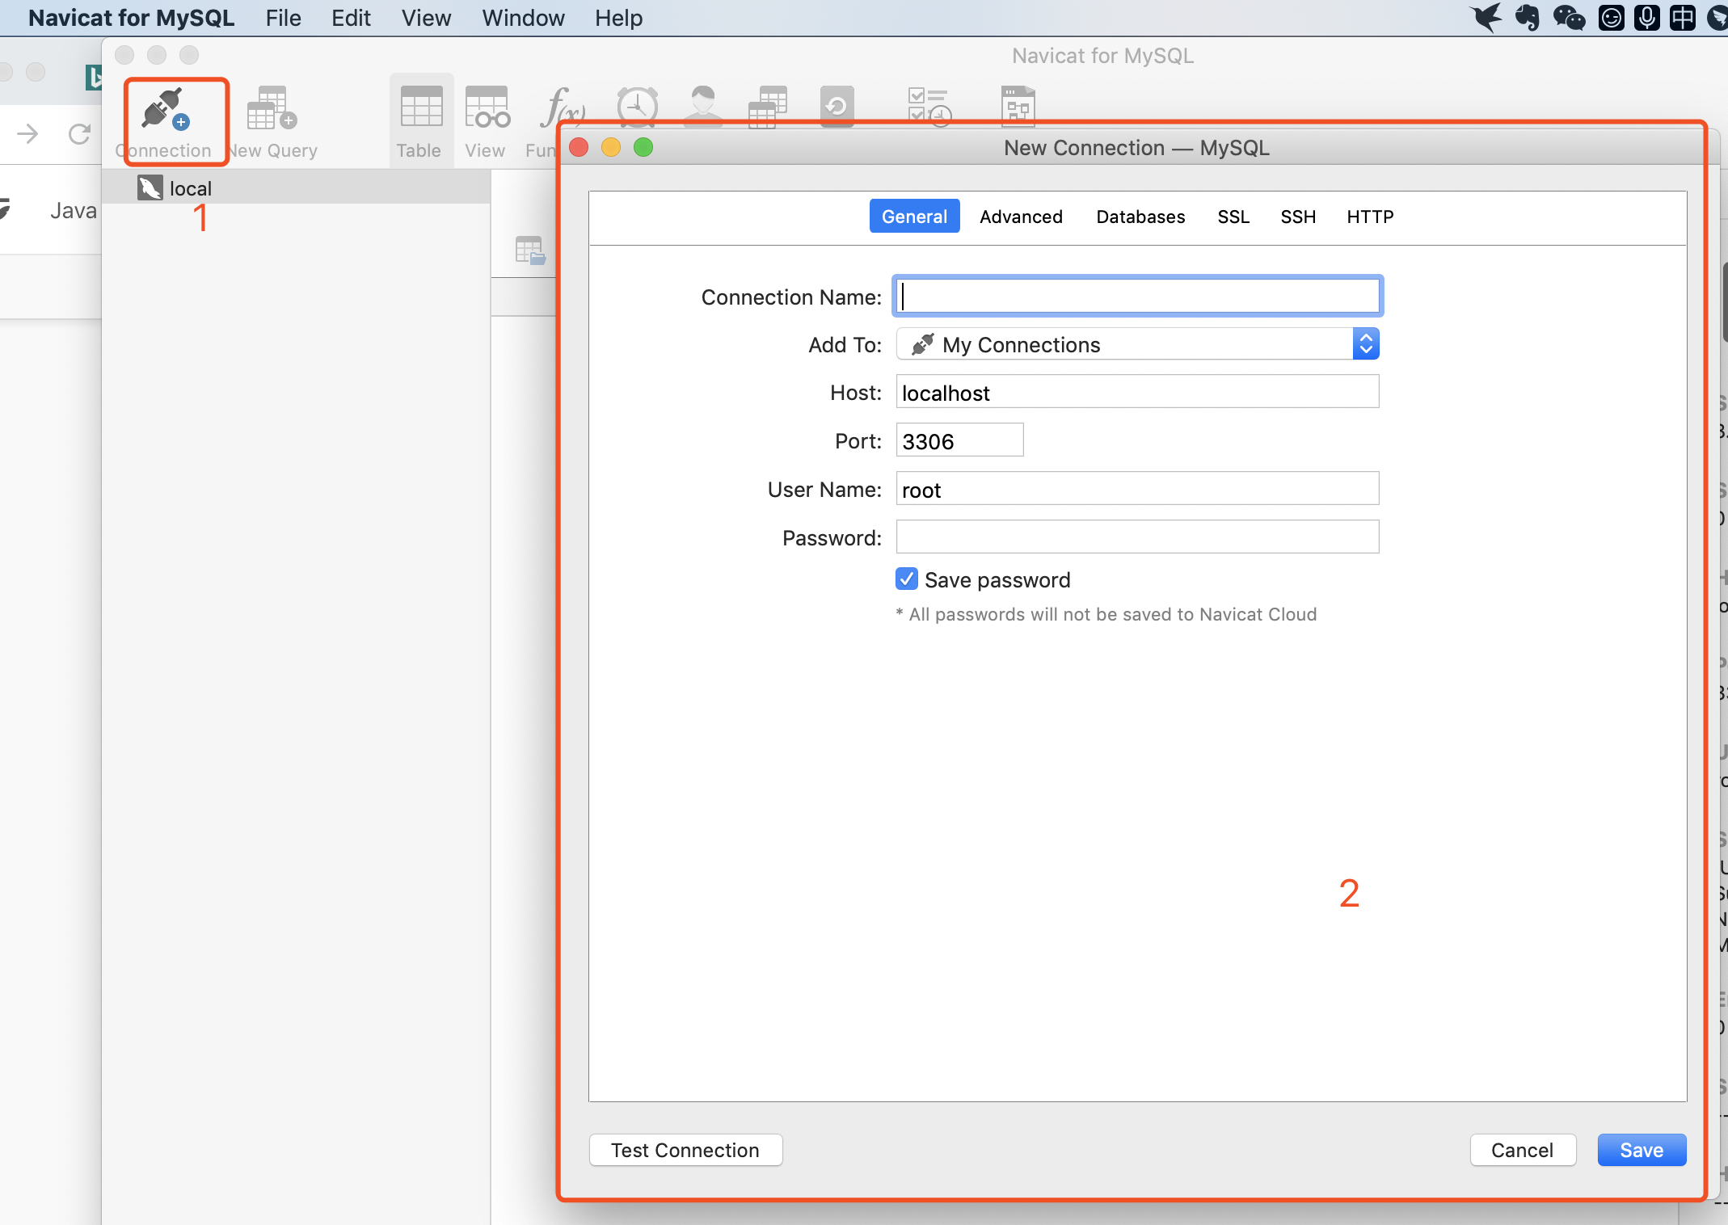Click the Test Connection button
Screen dimensions: 1728x1225
(685, 1150)
